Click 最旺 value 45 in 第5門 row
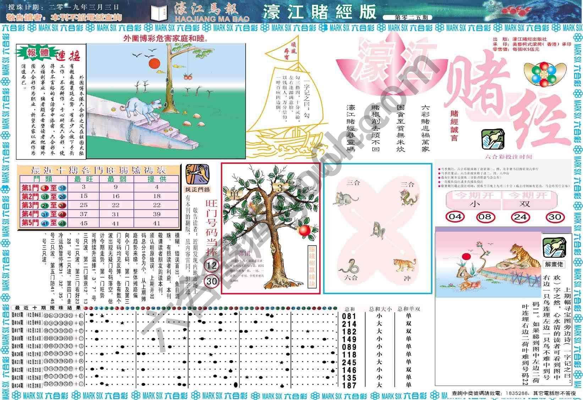 click(84, 223)
